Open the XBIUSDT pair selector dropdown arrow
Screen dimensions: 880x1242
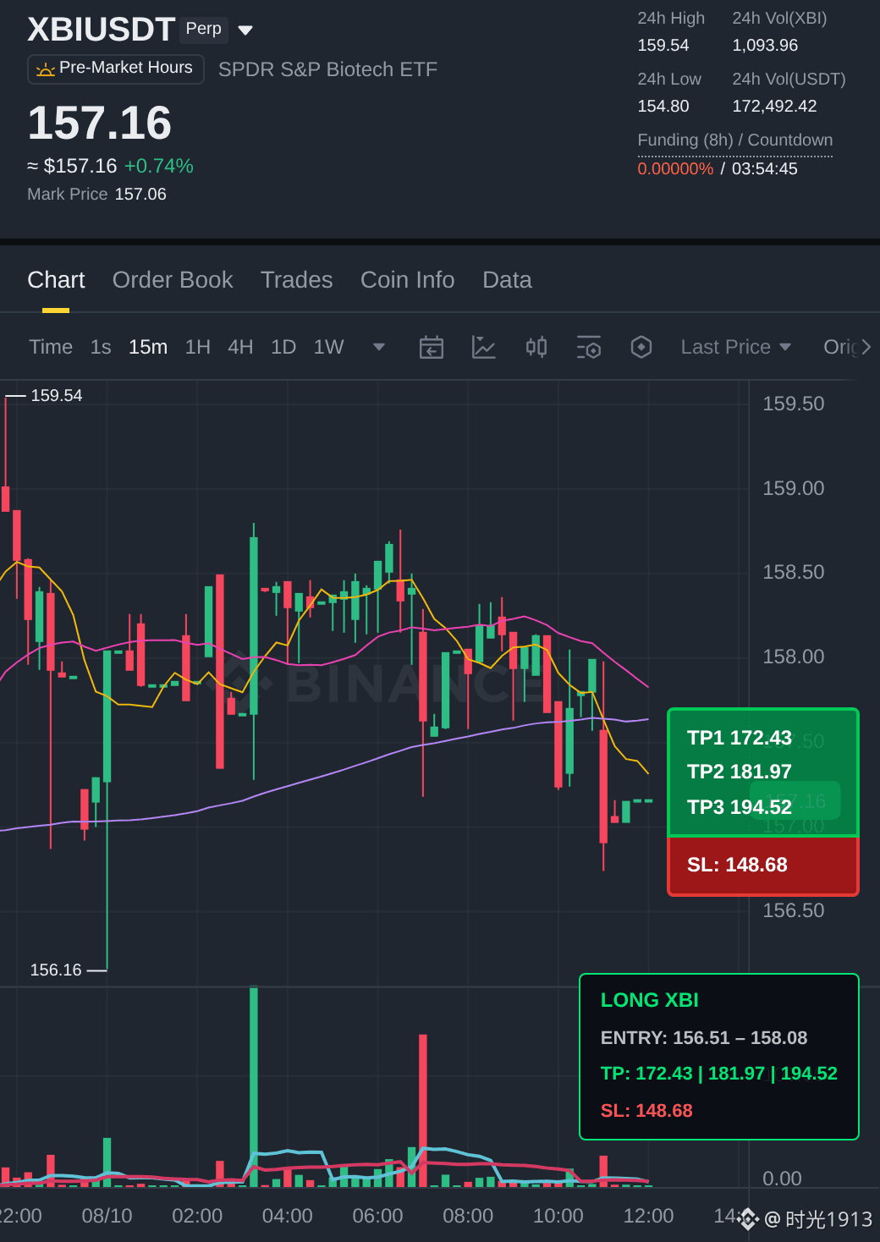pos(245,30)
